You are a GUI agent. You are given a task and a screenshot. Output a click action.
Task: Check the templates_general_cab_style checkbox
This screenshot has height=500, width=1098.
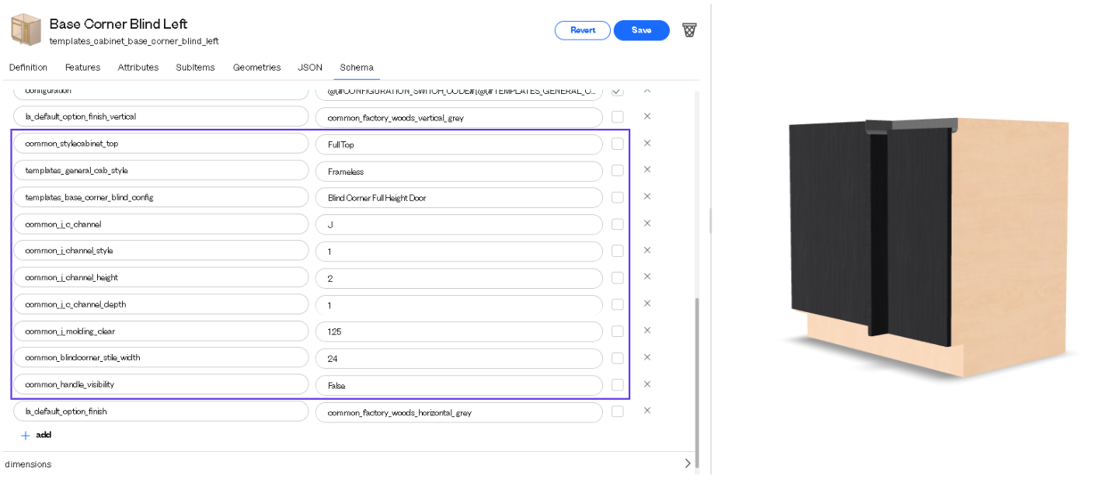pos(617,170)
